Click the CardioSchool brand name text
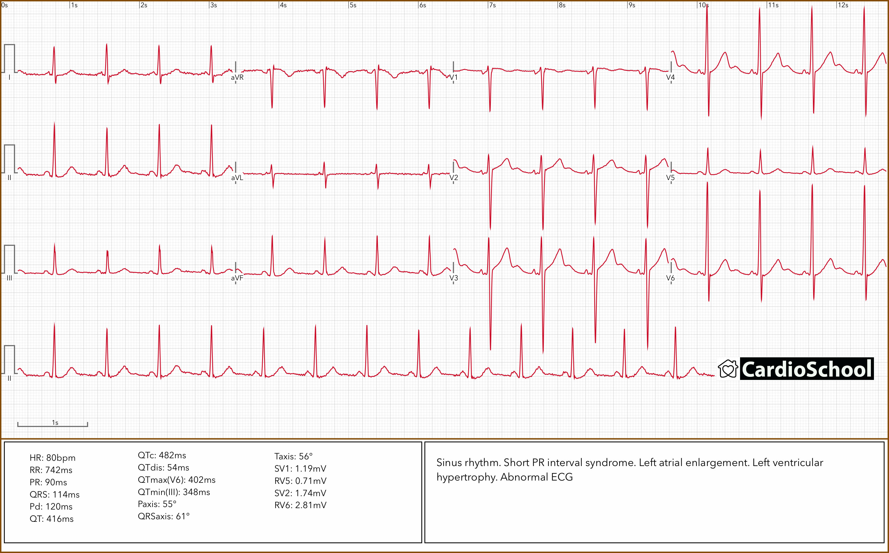This screenshot has width=889, height=553. (x=807, y=369)
